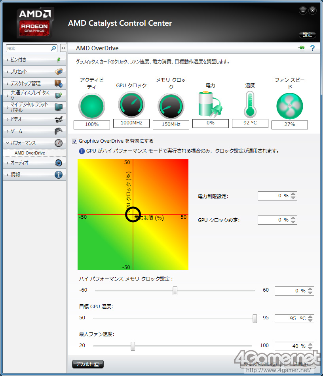Open 設定 button in header

308,35
